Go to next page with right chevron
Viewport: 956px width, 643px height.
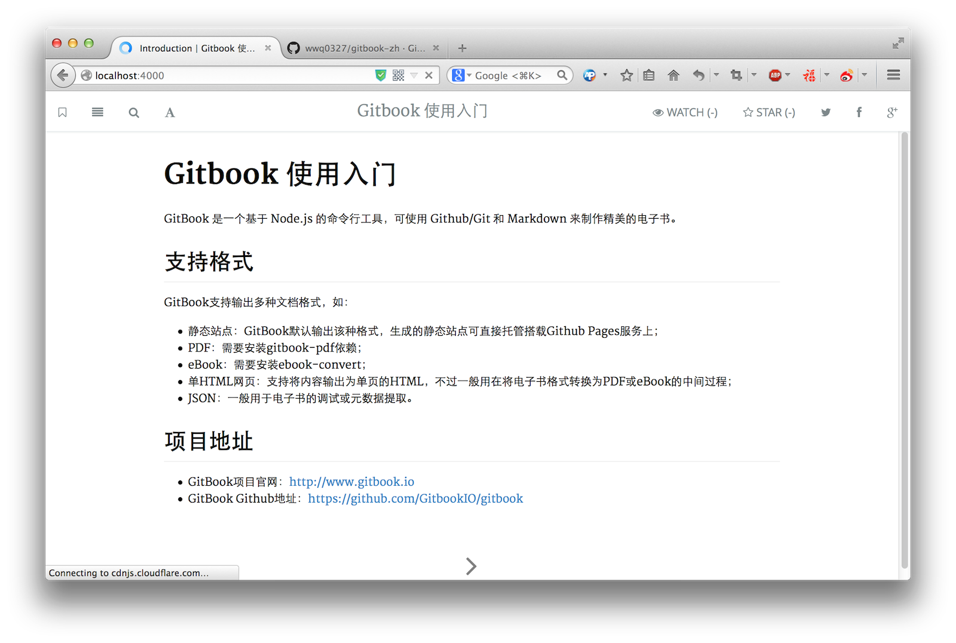(x=471, y=566)
